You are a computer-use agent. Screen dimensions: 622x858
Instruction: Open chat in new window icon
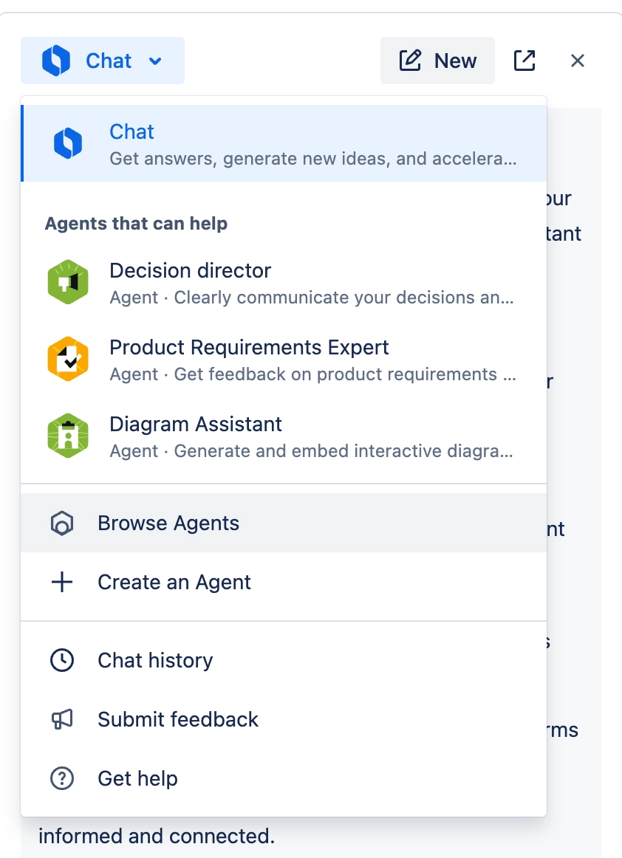[x=524, y=61]
